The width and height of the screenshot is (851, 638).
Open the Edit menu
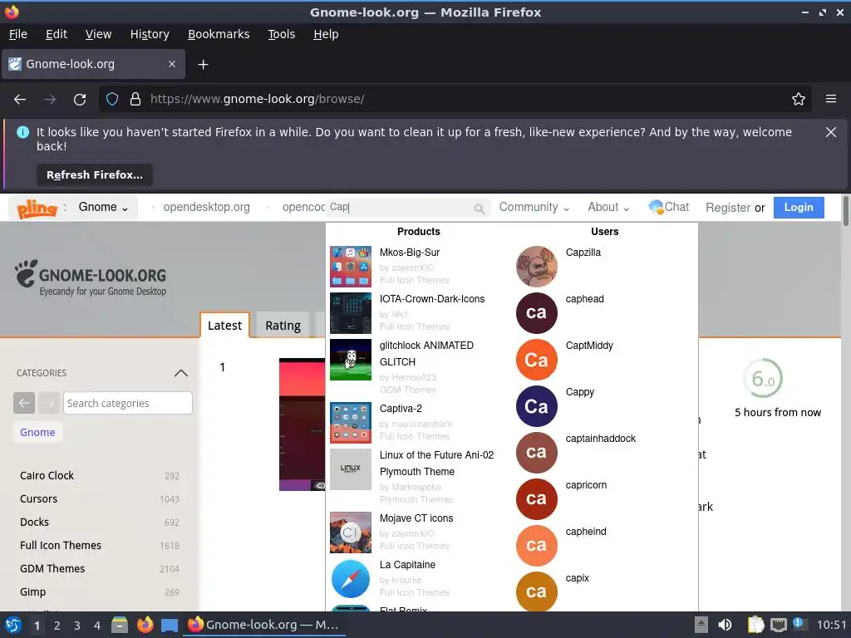click(57, 34)
